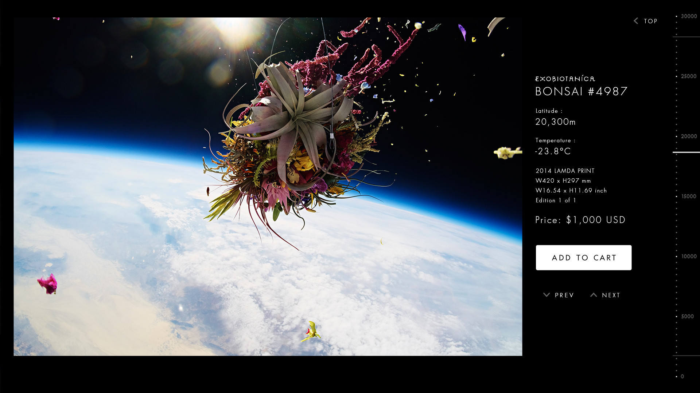The height and width of the screenshot is (393, 700).
Task: Click the 25000 altitude label
Action: 688,76
